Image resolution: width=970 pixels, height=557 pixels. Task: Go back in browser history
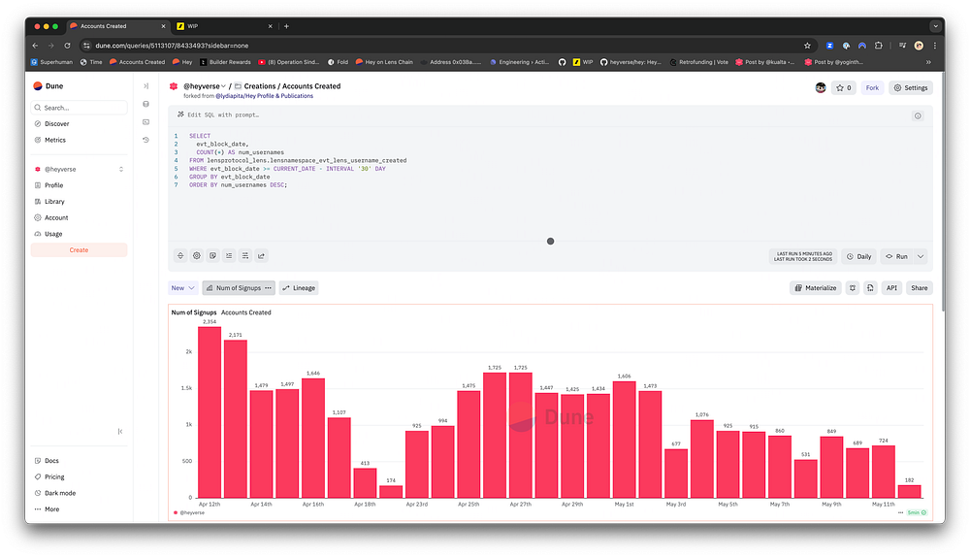pos(35,46)
